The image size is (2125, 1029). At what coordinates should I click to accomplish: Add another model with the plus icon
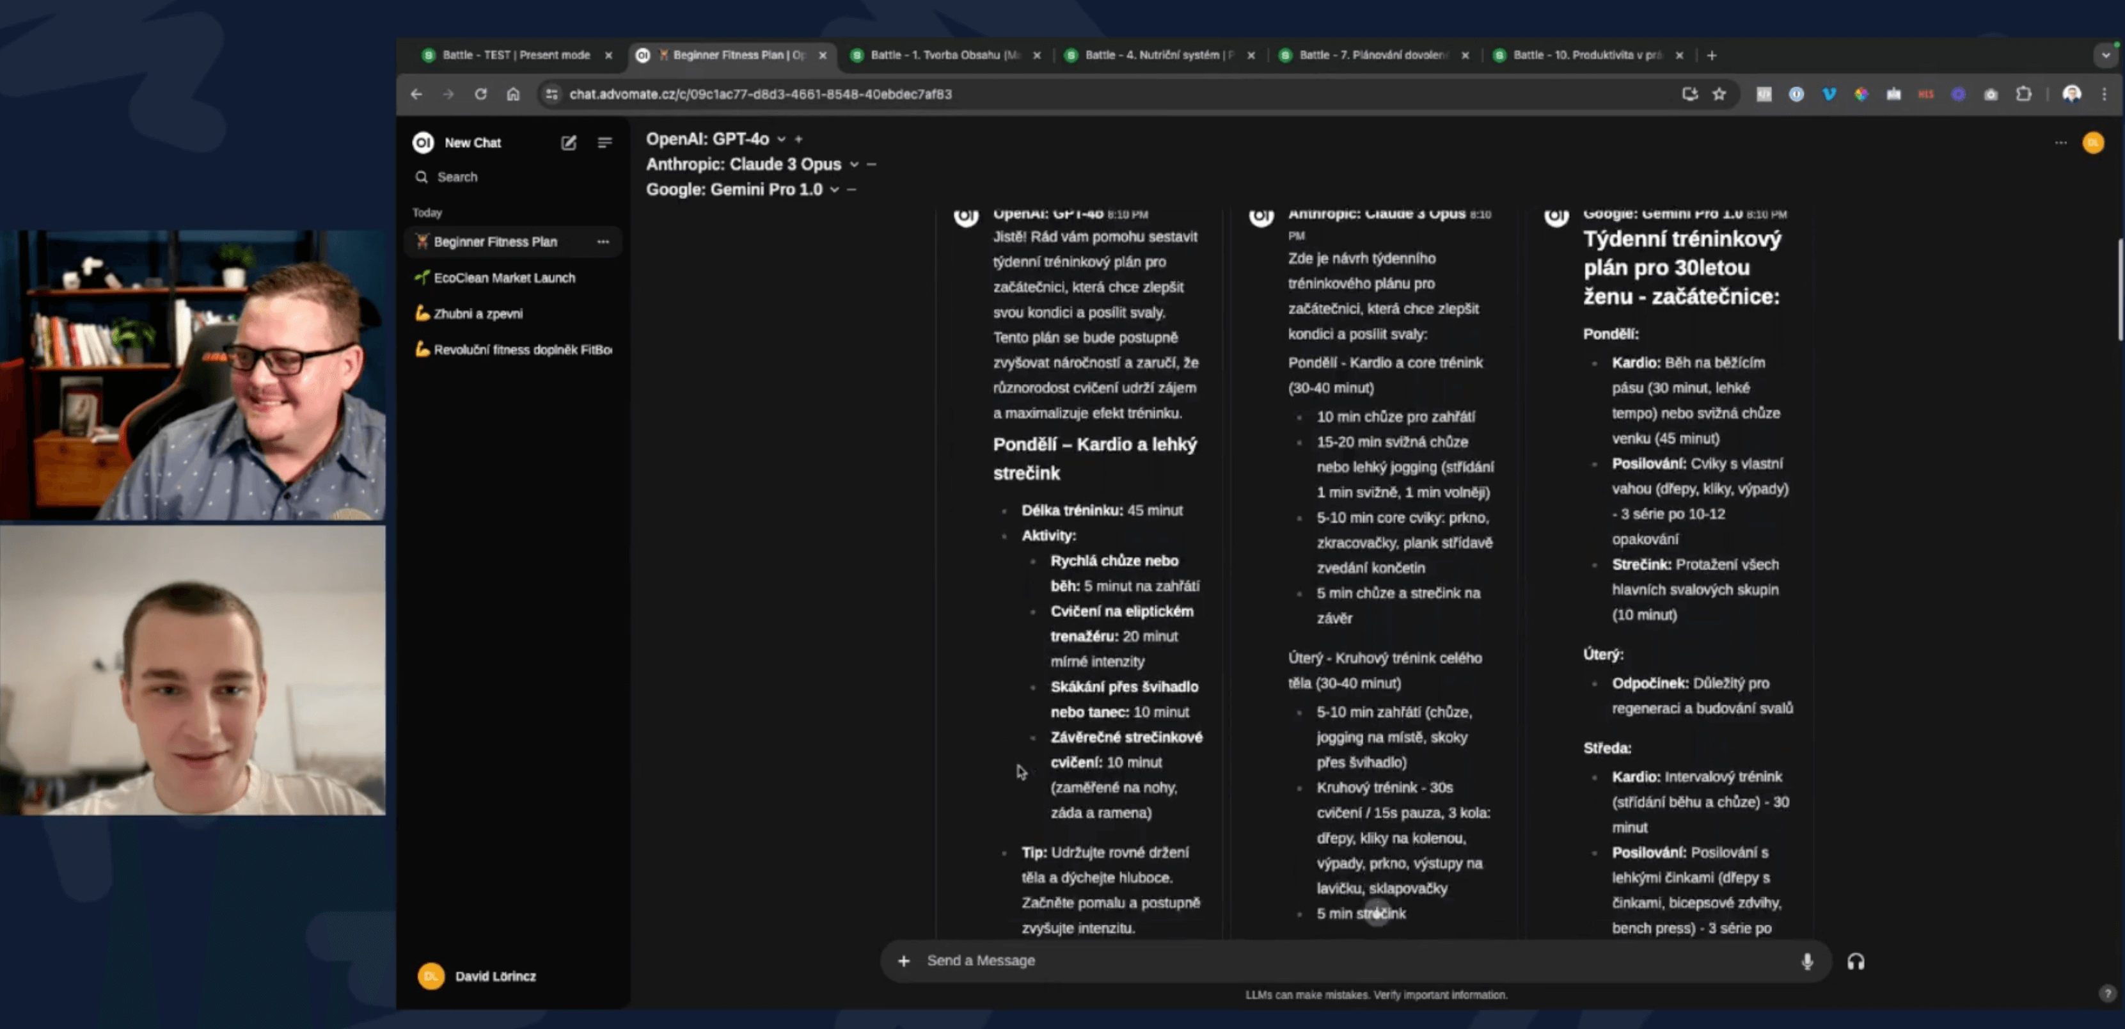(x=798, y=139)
